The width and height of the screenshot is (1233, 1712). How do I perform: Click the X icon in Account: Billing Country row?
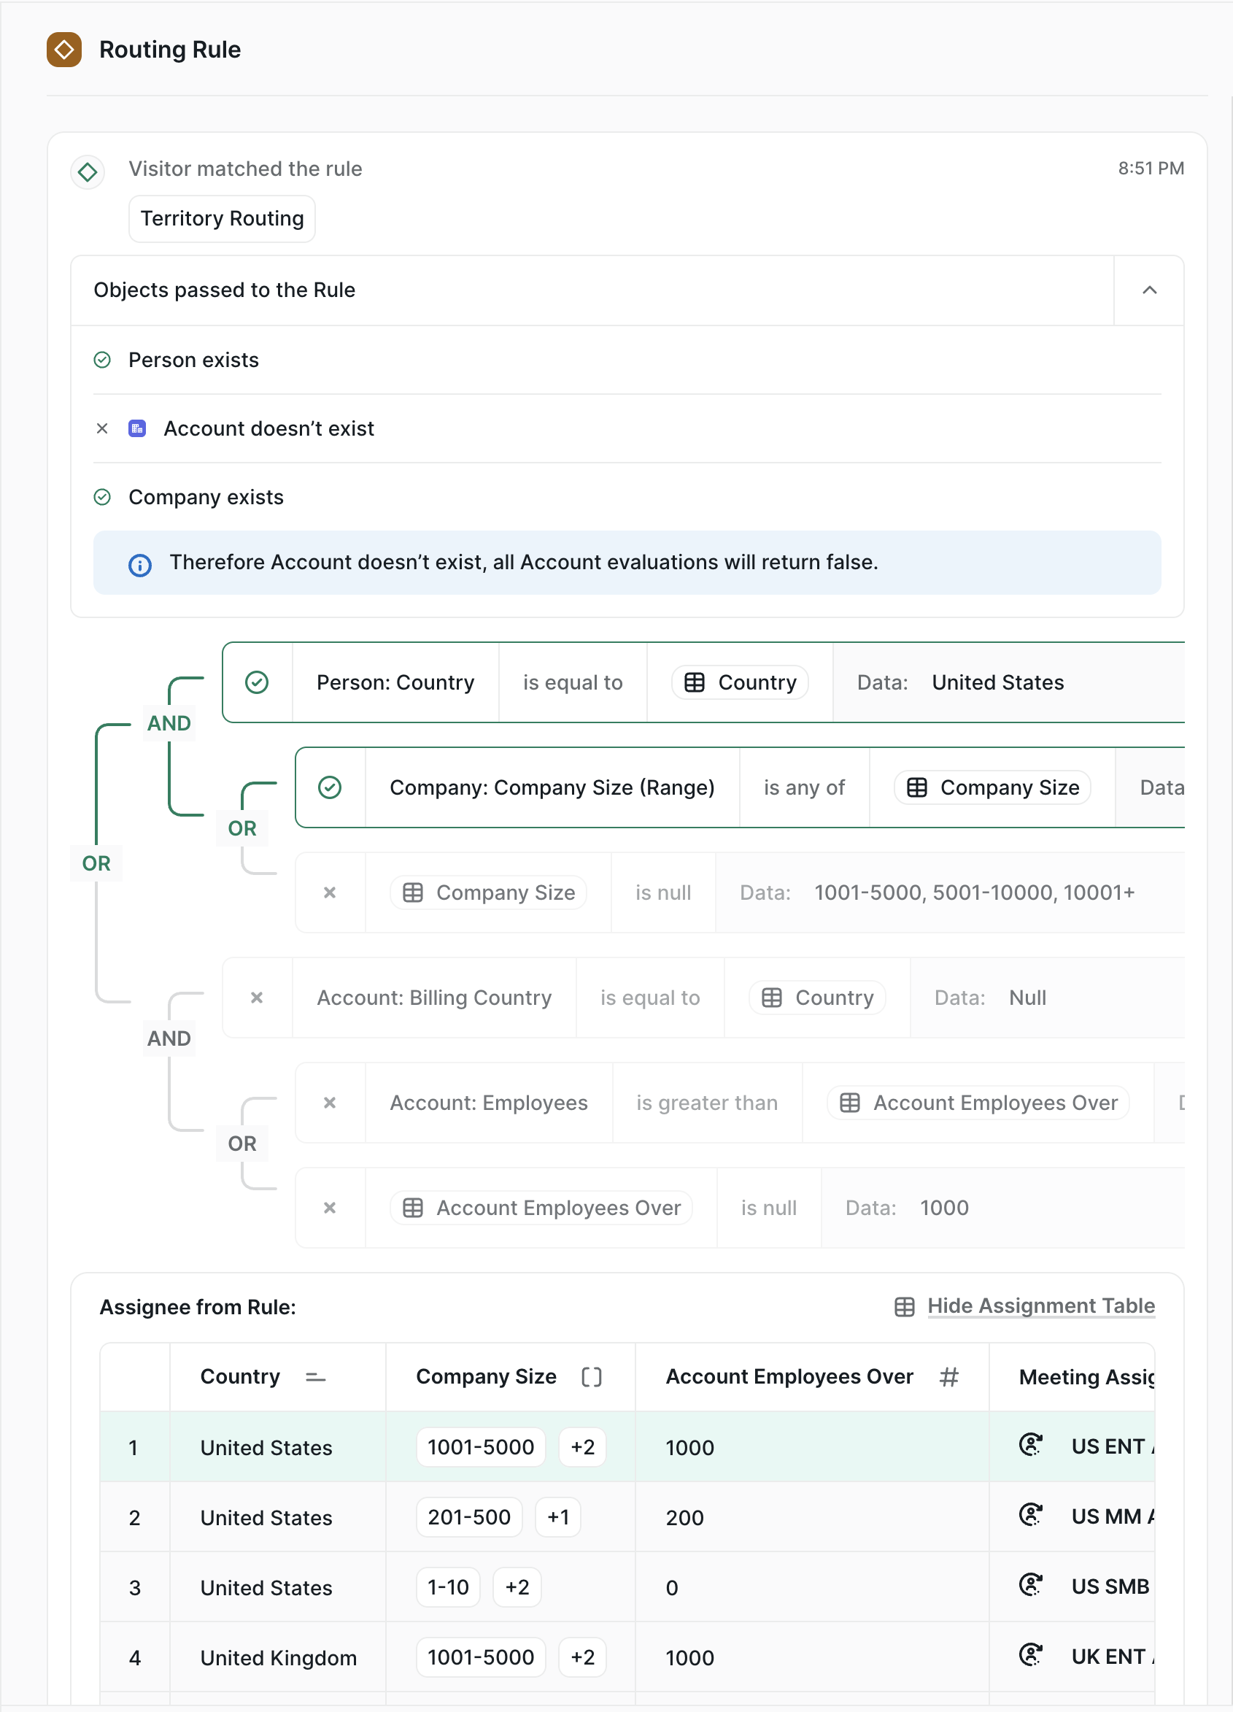tap(257, 997)
